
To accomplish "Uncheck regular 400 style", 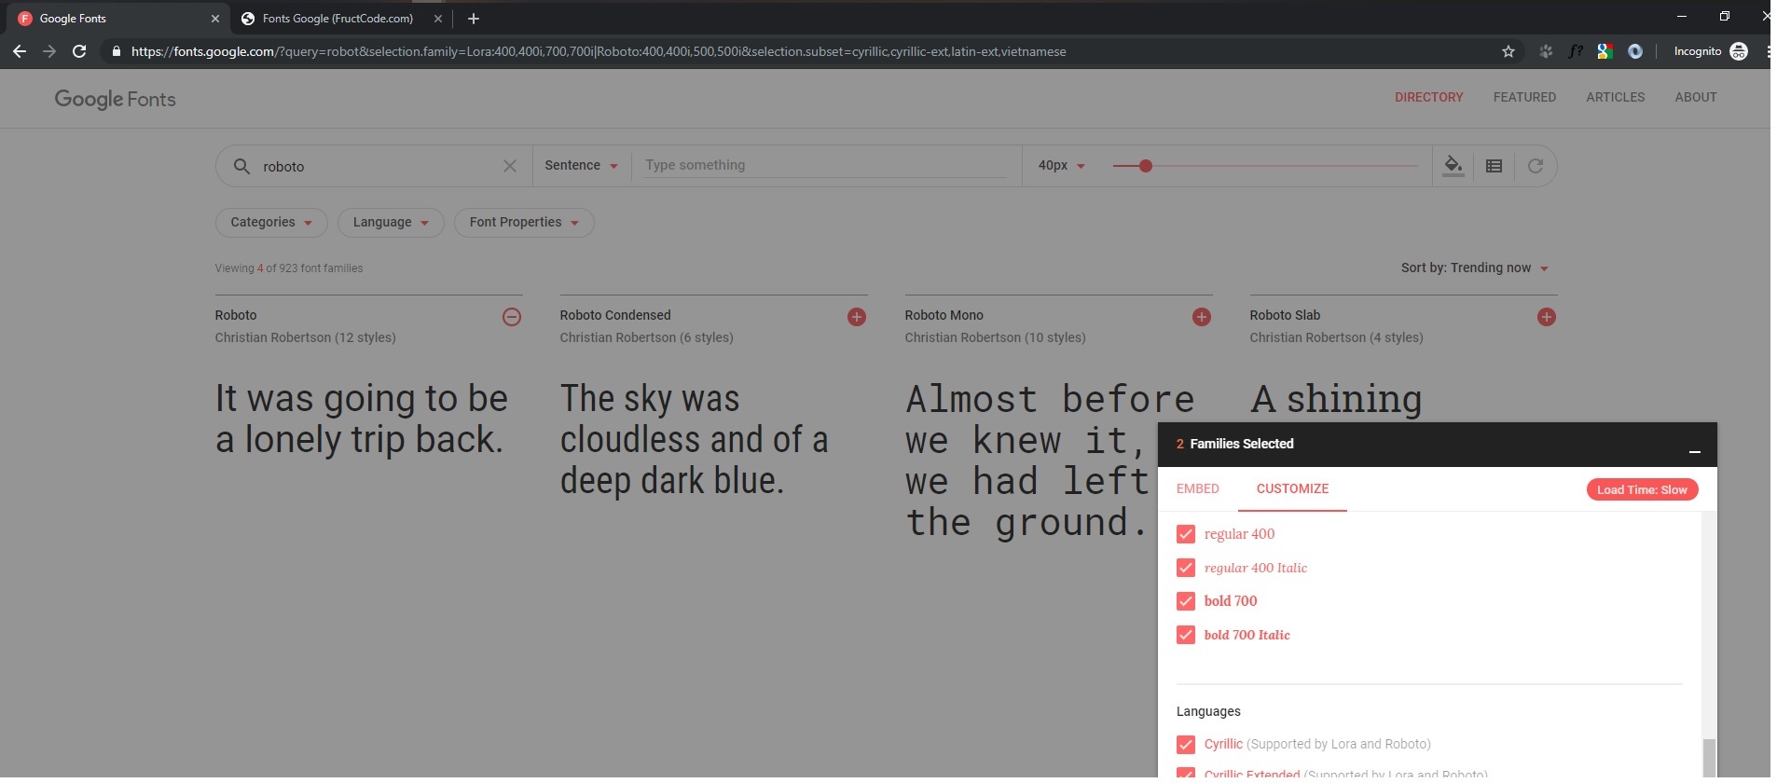I will click(x=1185, y=534).
